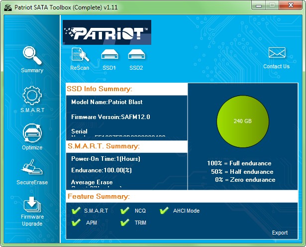Select the SSD1 drive icon
The height and width of the screenshot is (247, 306).
pos(109,54)
